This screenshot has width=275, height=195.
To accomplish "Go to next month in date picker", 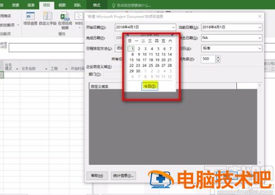I will (173, 35).
